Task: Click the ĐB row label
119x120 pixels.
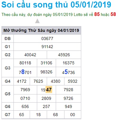Action: (7, 38)
